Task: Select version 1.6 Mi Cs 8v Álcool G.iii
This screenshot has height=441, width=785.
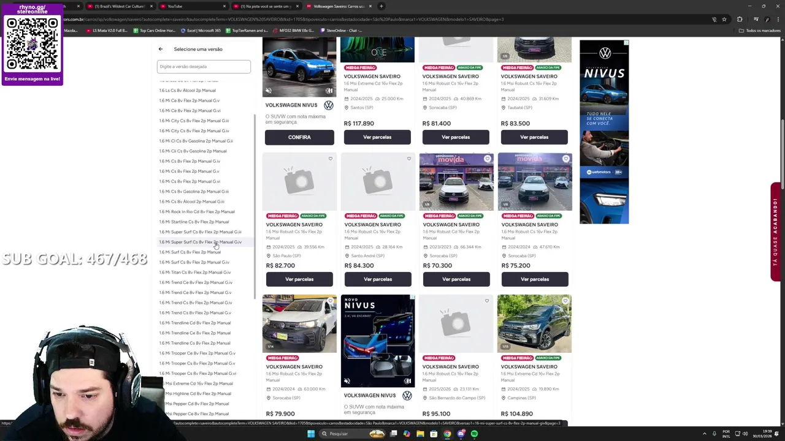Action: (192, 202)
